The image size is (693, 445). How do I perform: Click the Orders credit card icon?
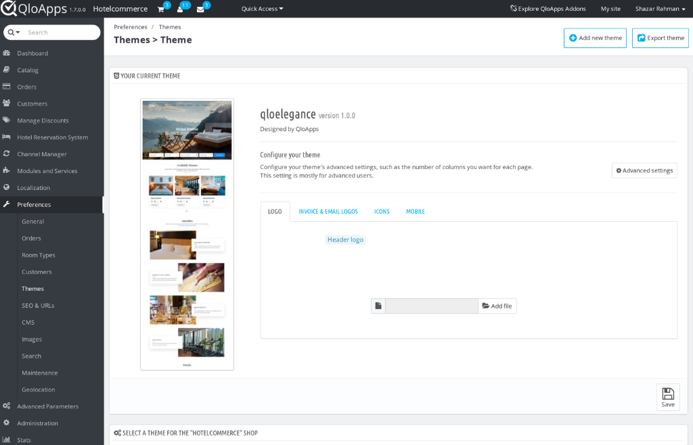[x=7, y=87]
